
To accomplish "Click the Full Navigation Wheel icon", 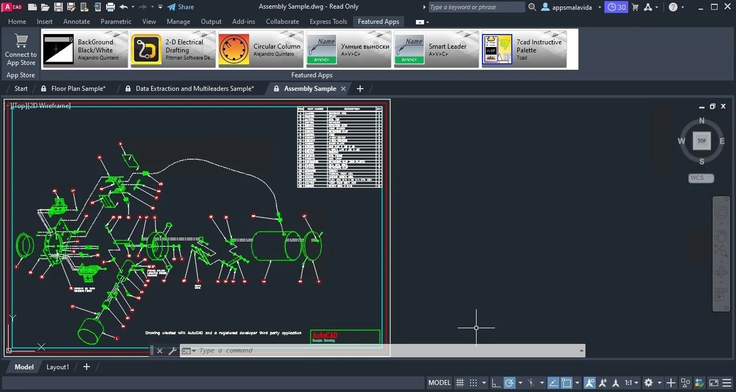I will point(721,212).
